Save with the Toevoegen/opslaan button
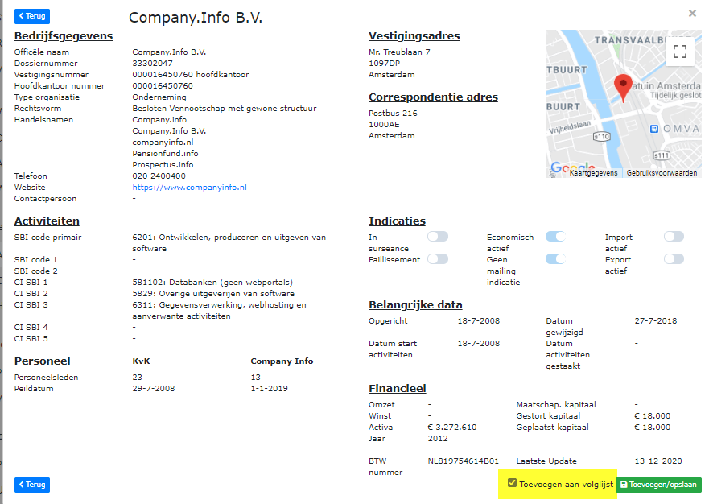The image size is (709, 504). (658, 485)
